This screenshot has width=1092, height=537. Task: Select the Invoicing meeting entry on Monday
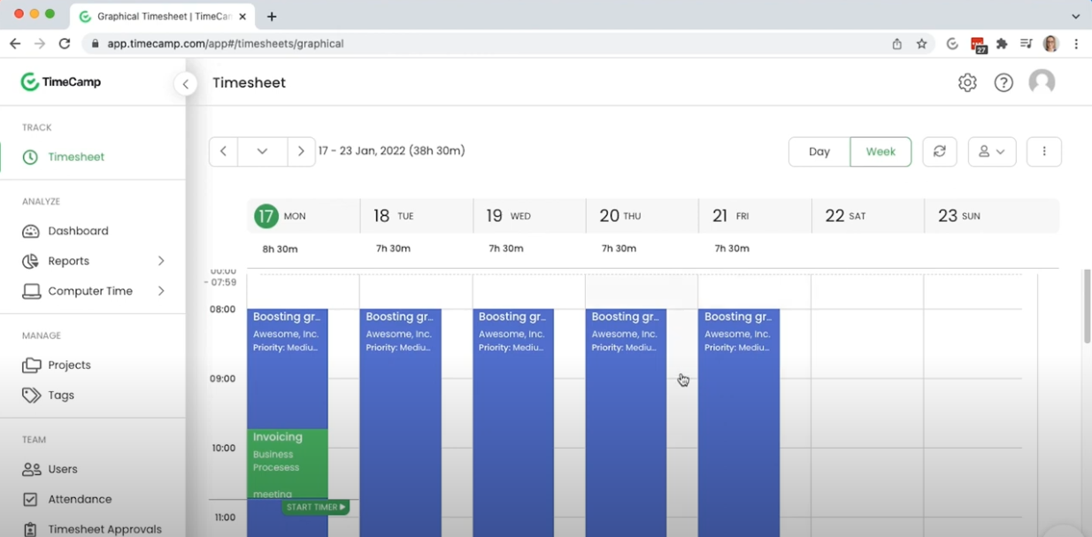point(287,456)
